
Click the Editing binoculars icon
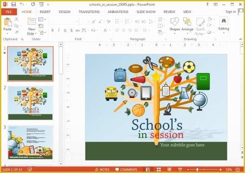224,21
